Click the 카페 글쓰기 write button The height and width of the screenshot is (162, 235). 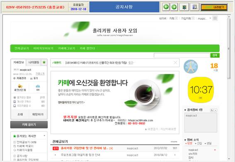tap(29, 125)
